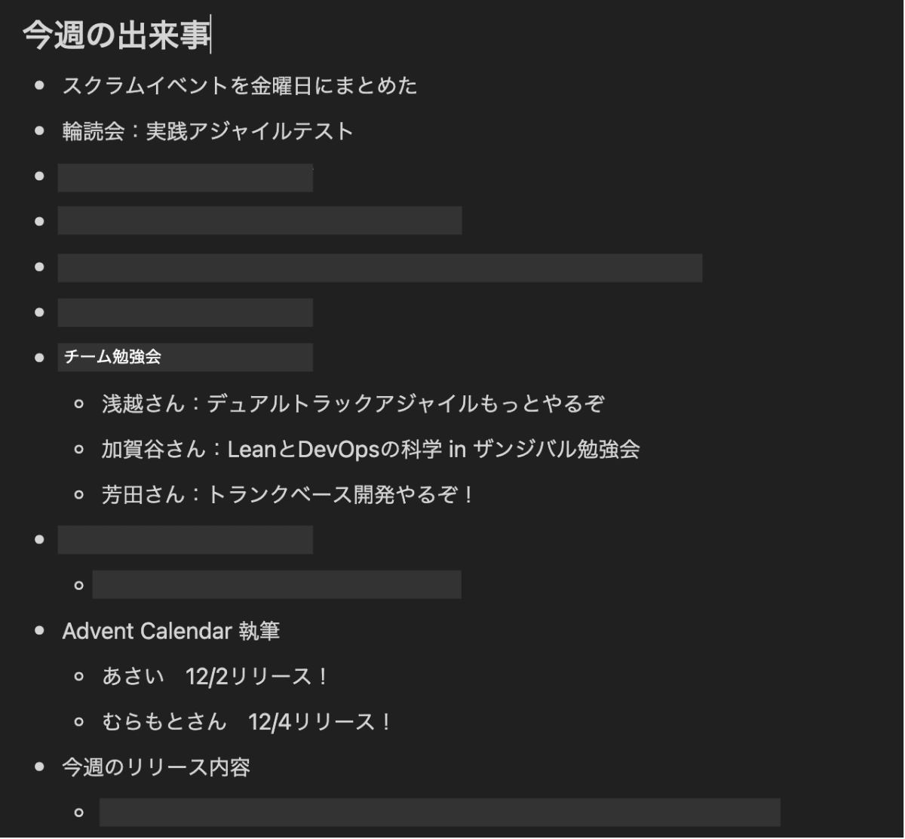Click the heading 今週の出来事
The image size is (905, 839).
pyautogui.click(x=118, y=35)
